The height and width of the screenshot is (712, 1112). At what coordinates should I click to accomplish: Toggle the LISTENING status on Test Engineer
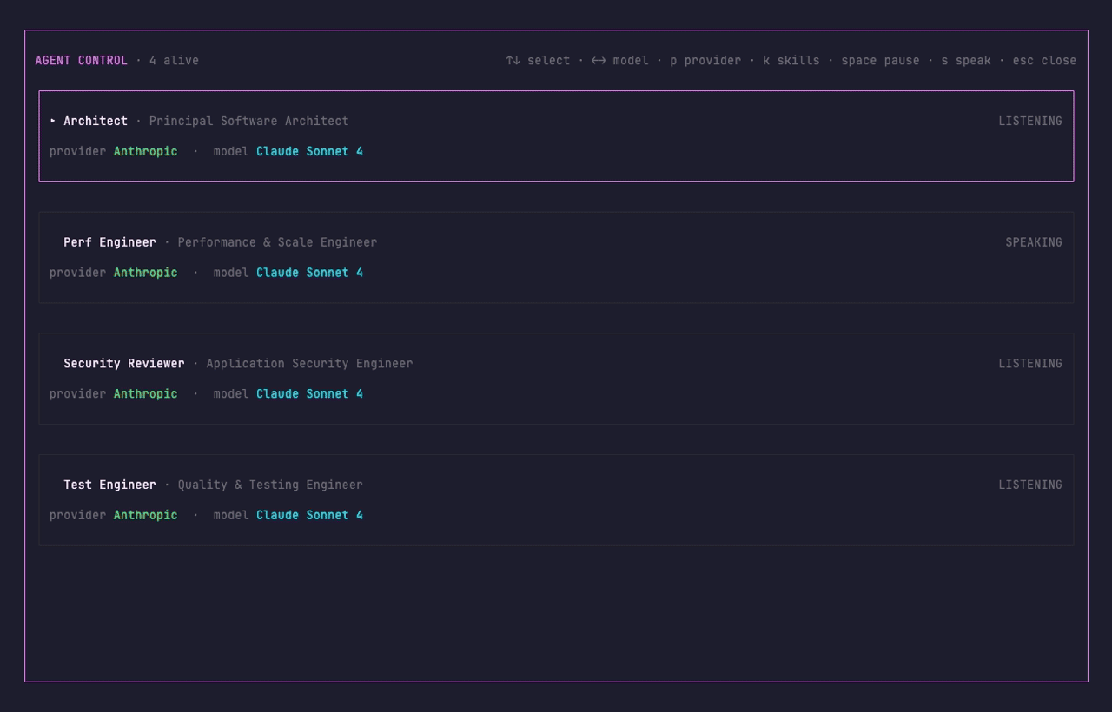tap(1030, 485)
